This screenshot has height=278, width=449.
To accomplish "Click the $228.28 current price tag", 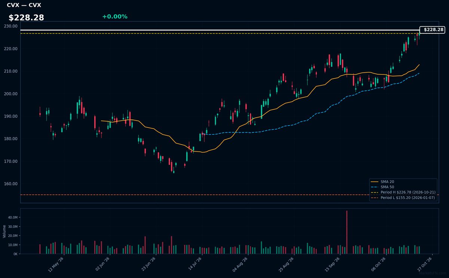I will pos(432,30).
